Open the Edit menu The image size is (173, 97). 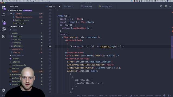[14, 1]
